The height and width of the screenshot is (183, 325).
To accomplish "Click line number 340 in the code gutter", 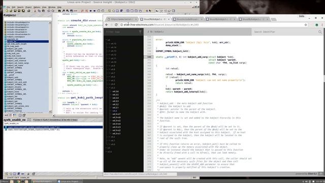I will click(x=149, y=57).
